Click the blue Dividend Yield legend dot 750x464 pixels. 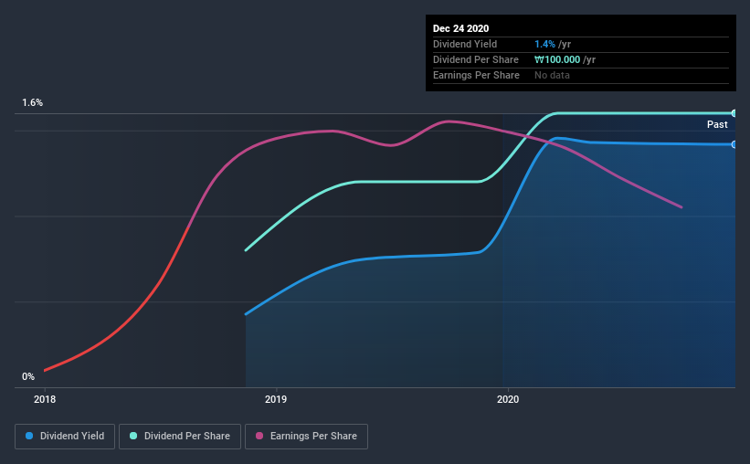pyautogui.click(x=29, y=436)
